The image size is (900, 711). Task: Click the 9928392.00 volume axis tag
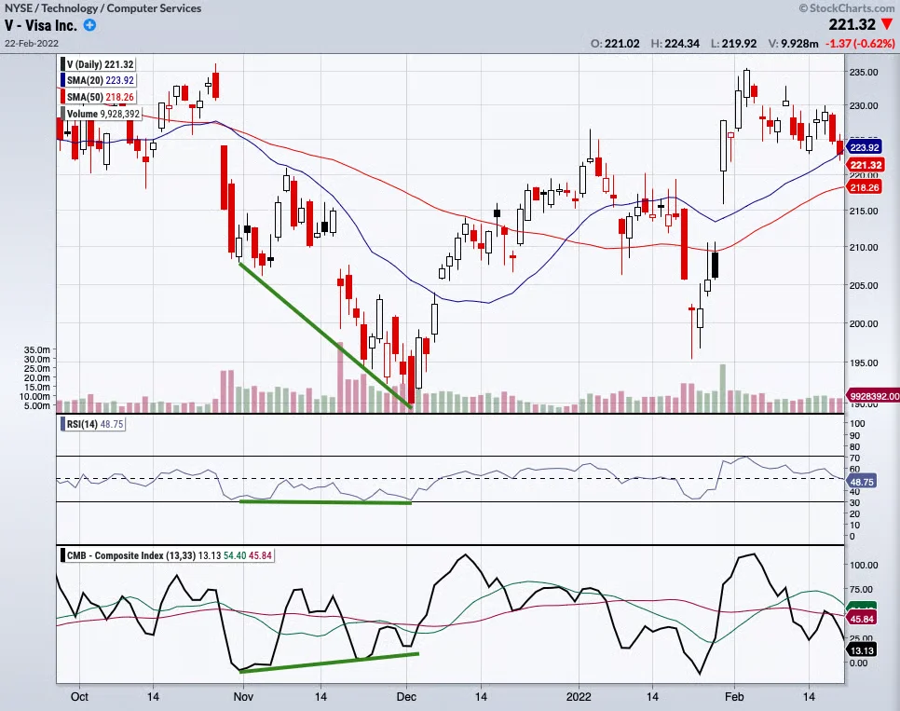click(x=873, y=396)
